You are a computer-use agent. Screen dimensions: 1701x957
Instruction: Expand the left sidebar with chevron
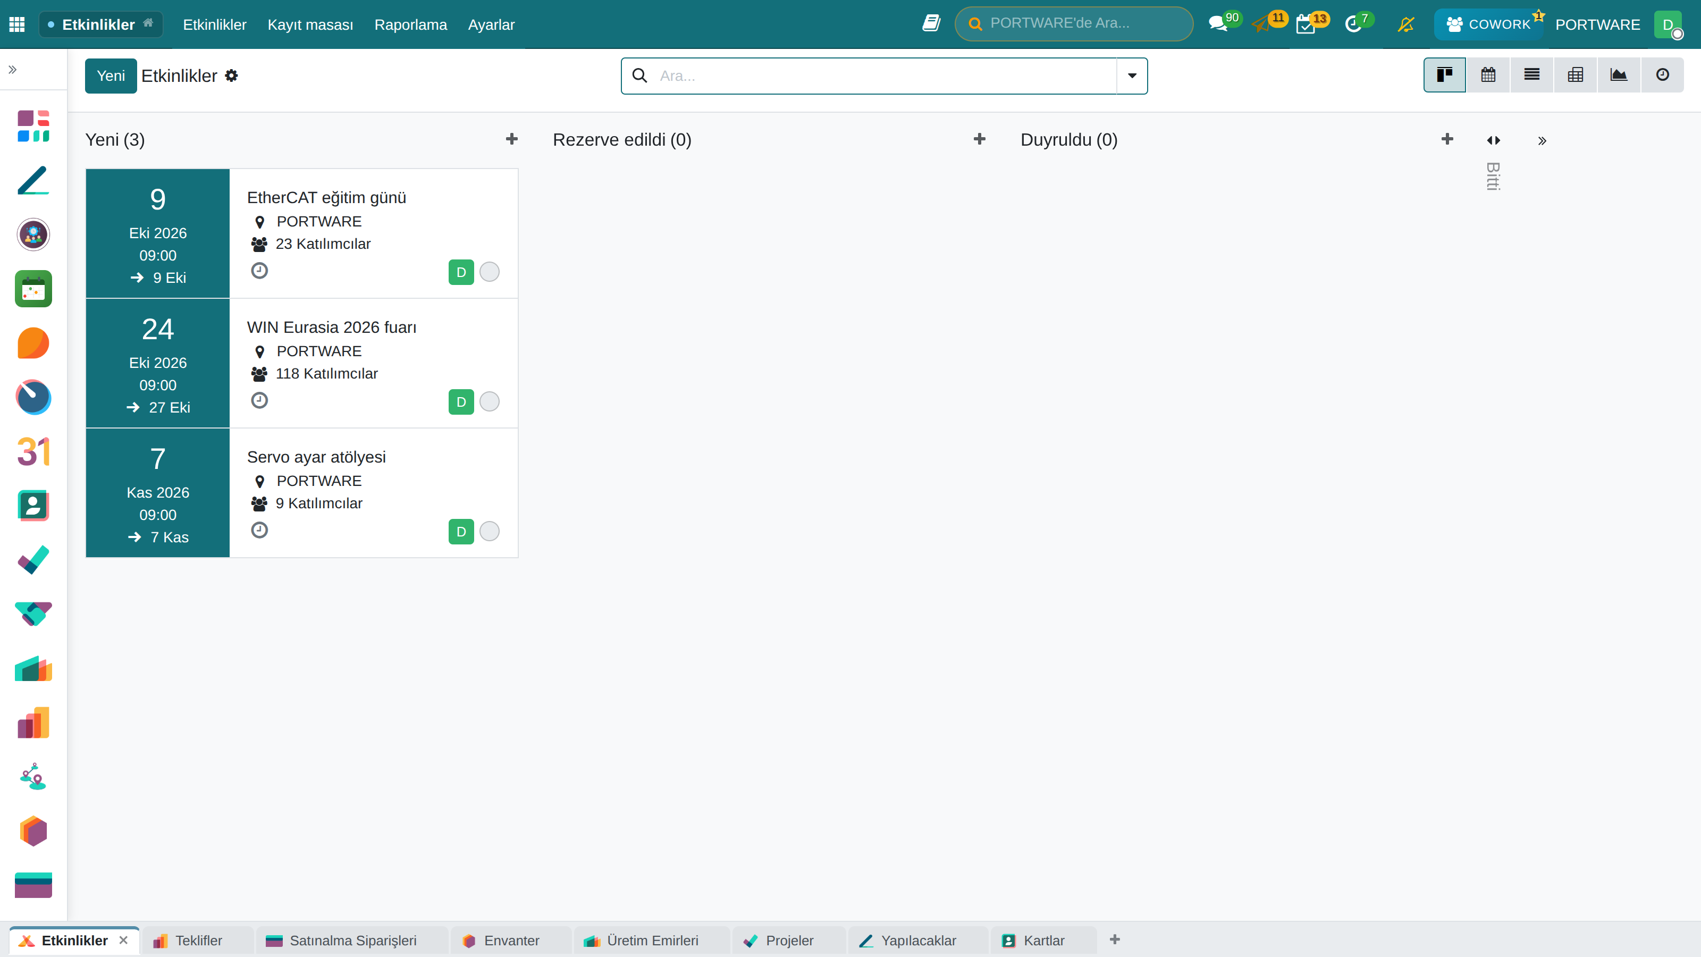13,69
